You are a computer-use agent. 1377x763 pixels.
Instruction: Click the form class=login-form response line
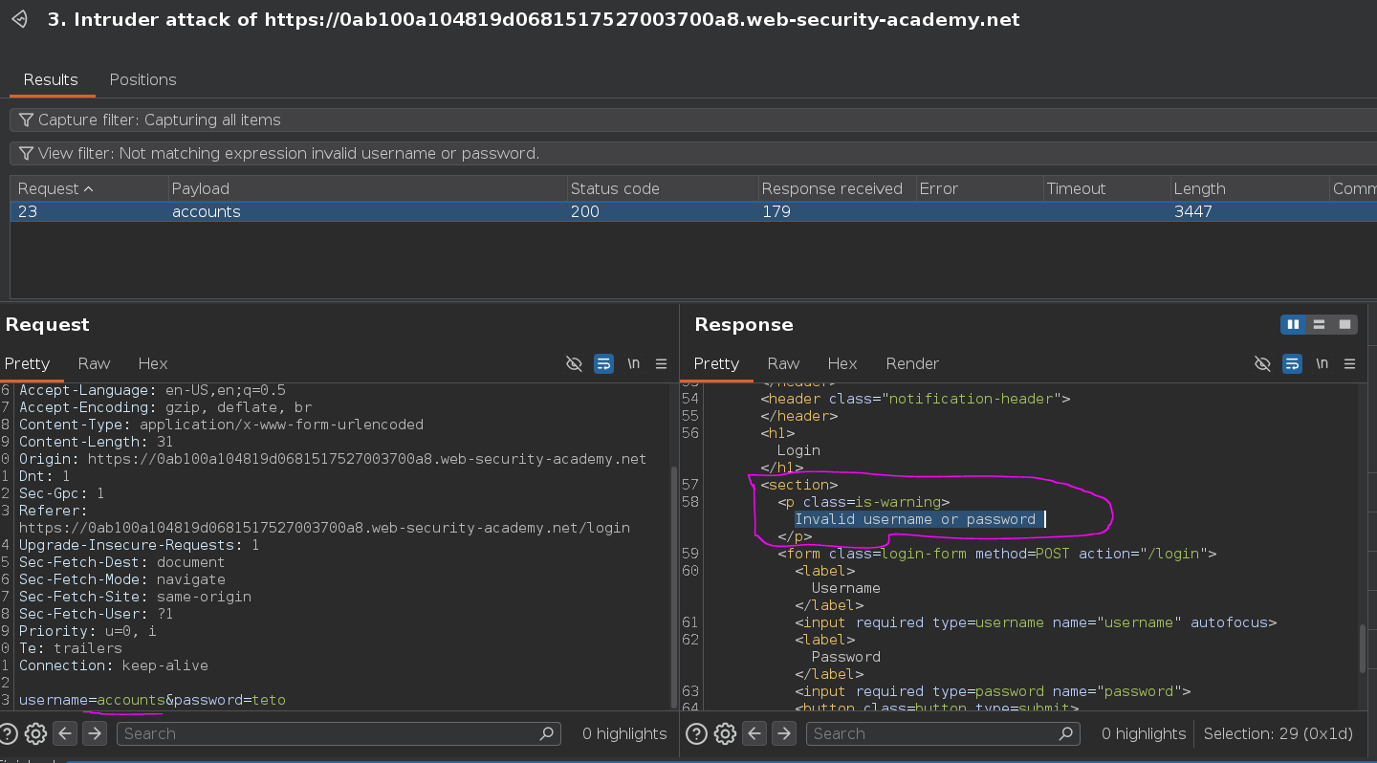coord(996,554)
